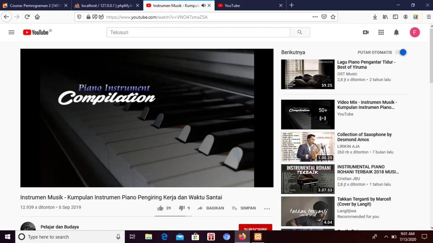Open Task View on taskbar
The height and width of the screenshot is (243, 433).
tap(132, 237)
